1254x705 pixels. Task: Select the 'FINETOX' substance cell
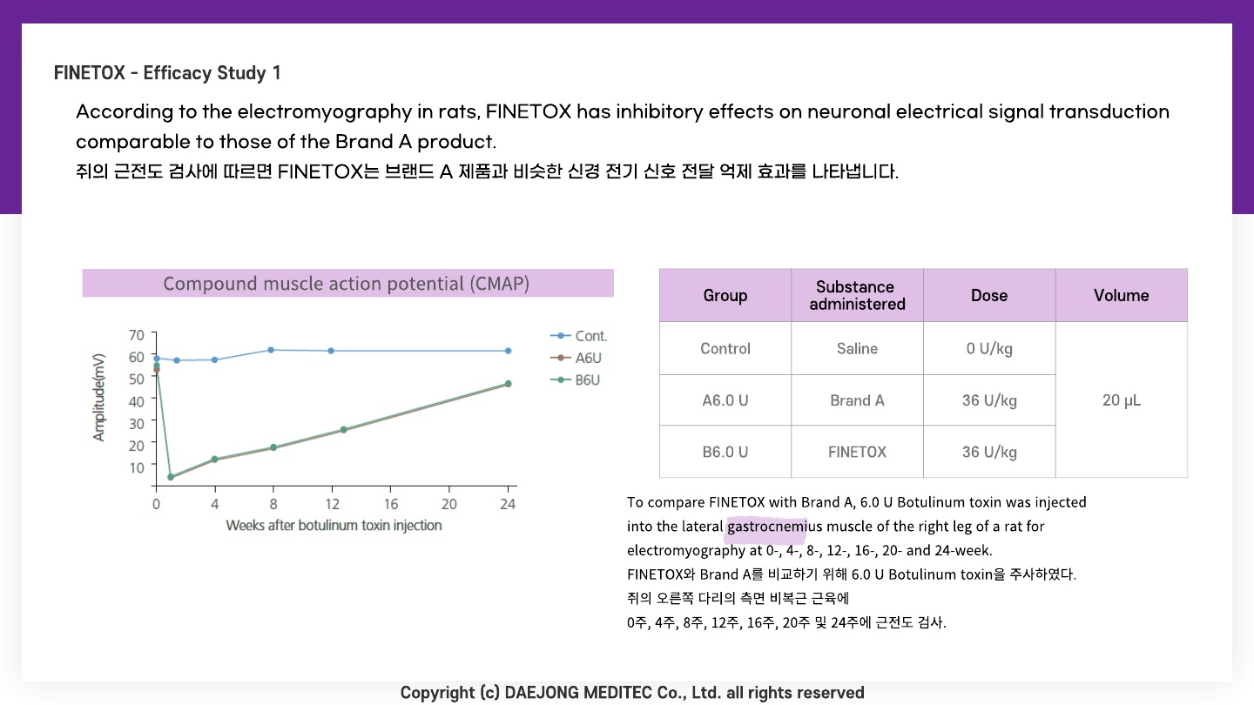tap(858, 452)
